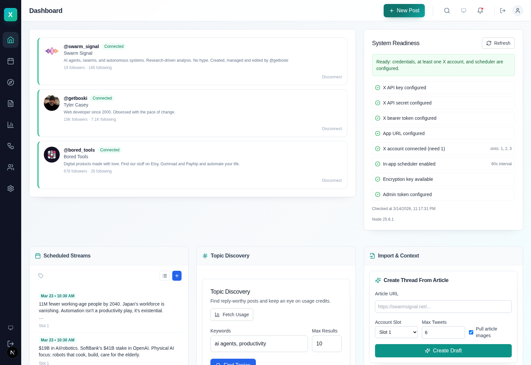Open notifications via the bell icon
Image resolution: width=531 pixels, height=365 pixels.
pyautogui.click(x=480, y=11)
